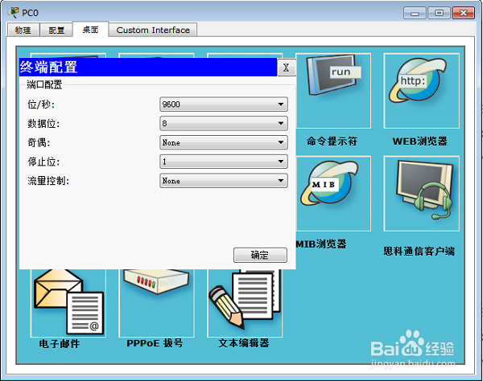
Task: Open the Command Prompt (命令提示符) run icon
Action: tap(333, 91)
